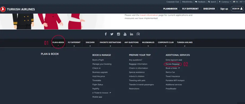Expand the MILES&SMILES footer tab

tap(148, 43)
